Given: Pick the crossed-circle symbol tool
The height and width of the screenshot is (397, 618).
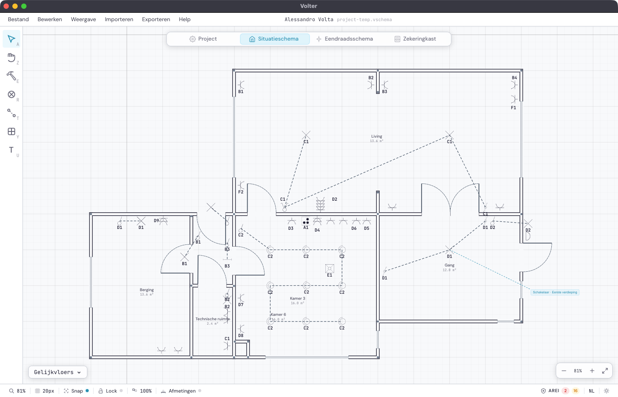Looking at the screenshot, I should pos(11,94).
